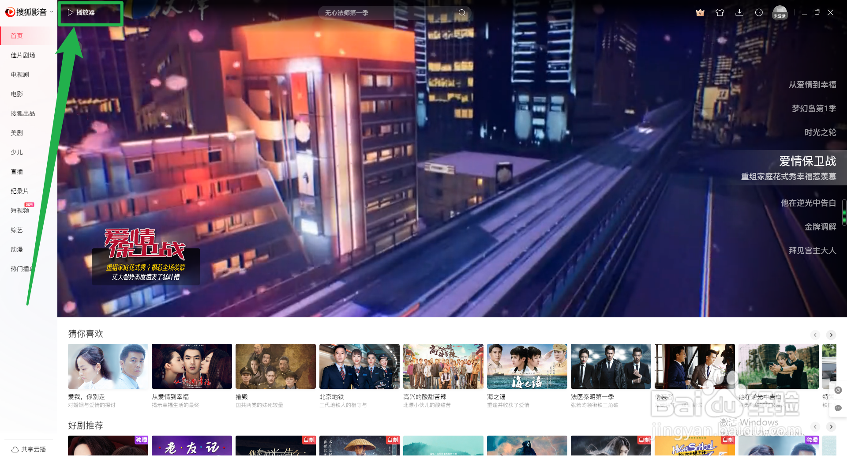Viewport: 847px width, 459px height.
Task: Switch to the 播放器 tab
Action: click(x=82, y=12)
